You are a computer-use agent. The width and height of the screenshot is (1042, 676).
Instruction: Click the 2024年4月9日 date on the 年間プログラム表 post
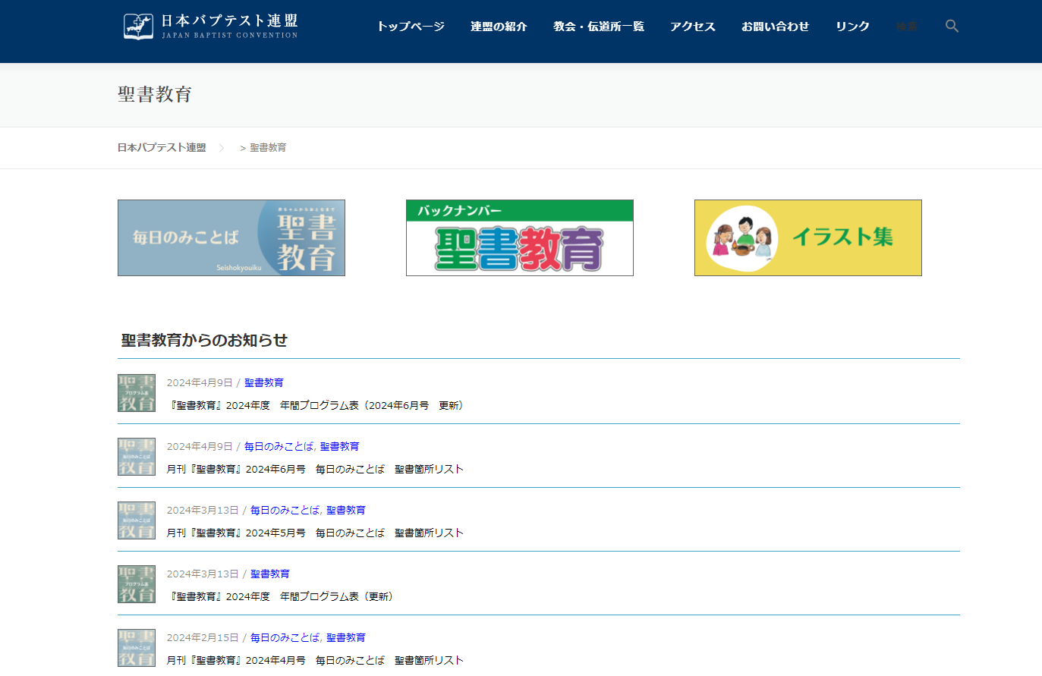(200, 382)
